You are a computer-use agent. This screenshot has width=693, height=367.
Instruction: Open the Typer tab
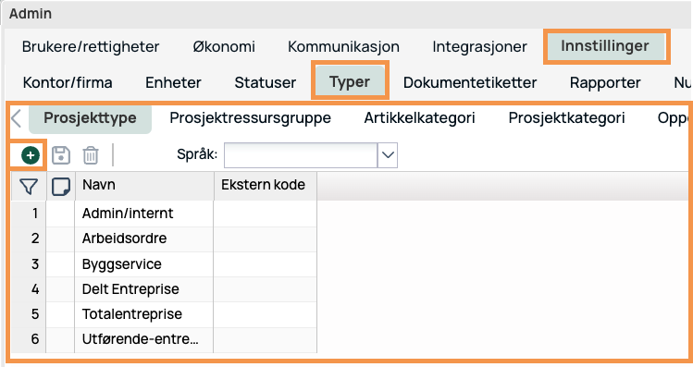[x=350, y=82]
